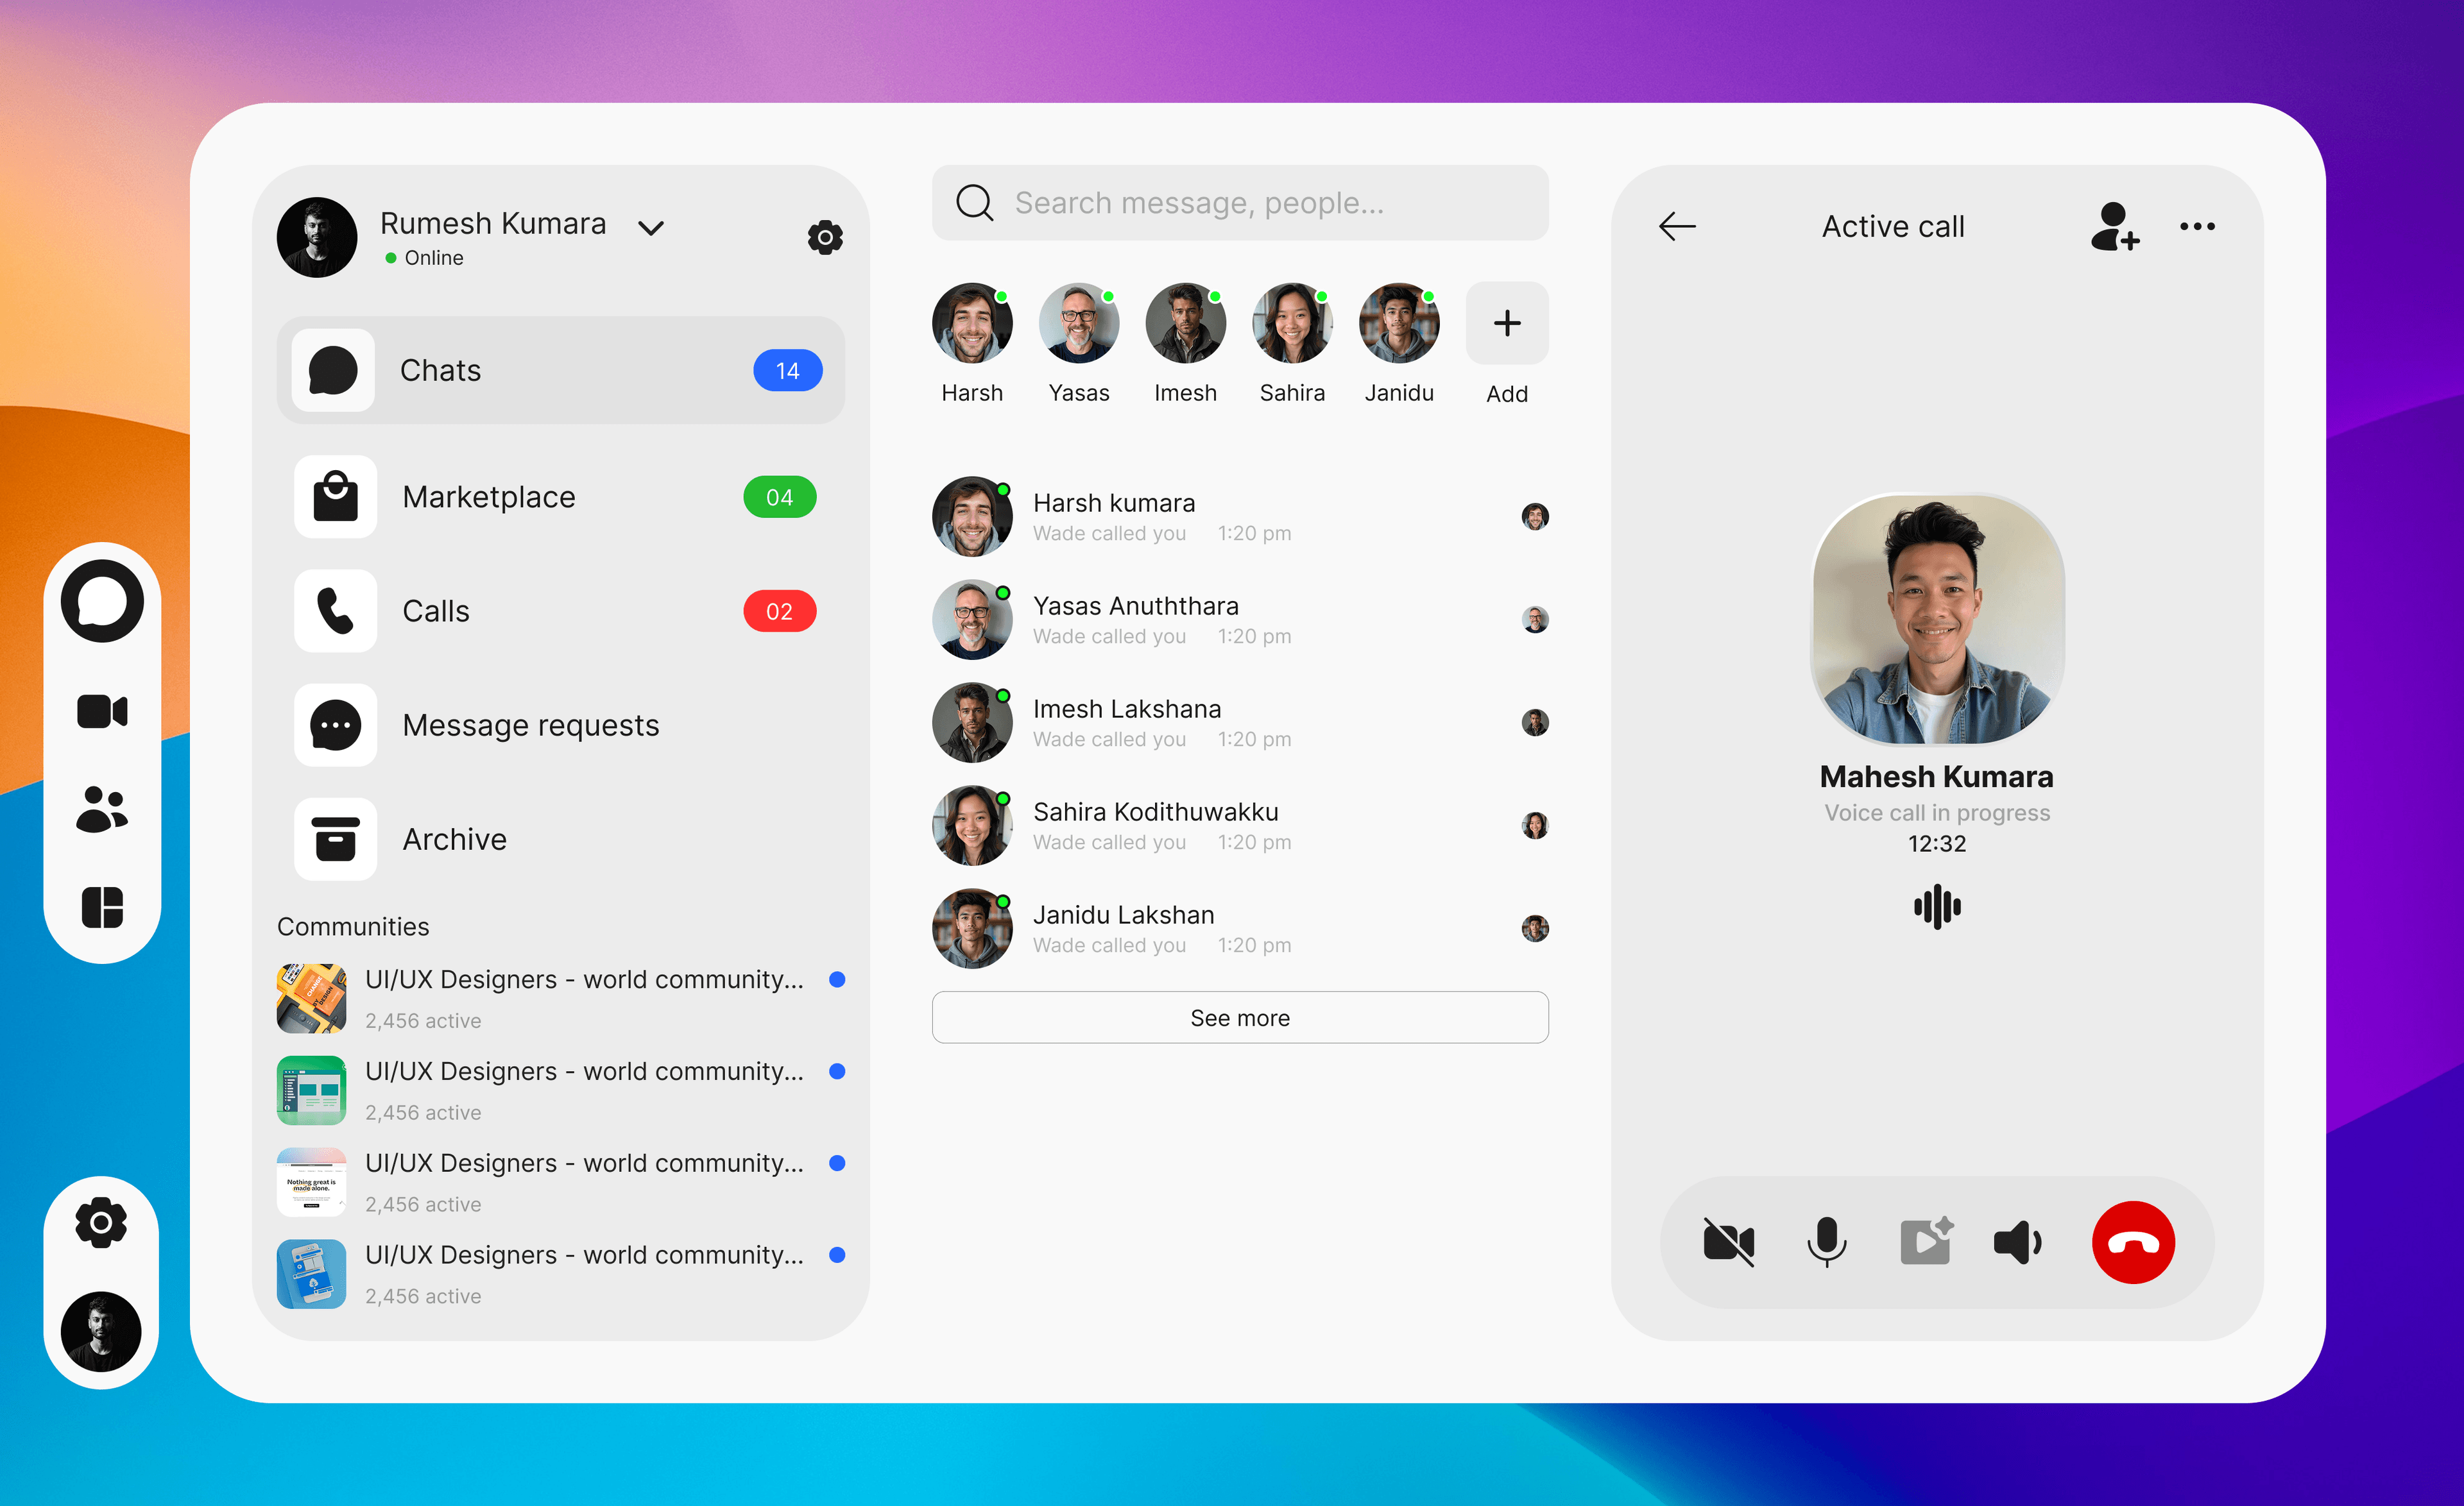This screenshot has width=2464, height=1506.
Task: Open Yasas Anuththara conversation
Action: coord(1240,620)
